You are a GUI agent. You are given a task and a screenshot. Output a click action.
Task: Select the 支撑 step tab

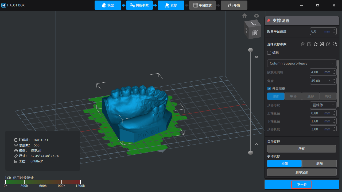171,5
